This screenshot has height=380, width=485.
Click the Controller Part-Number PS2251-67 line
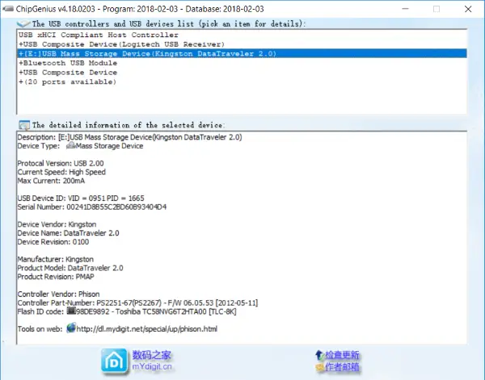tap(137, 303)
